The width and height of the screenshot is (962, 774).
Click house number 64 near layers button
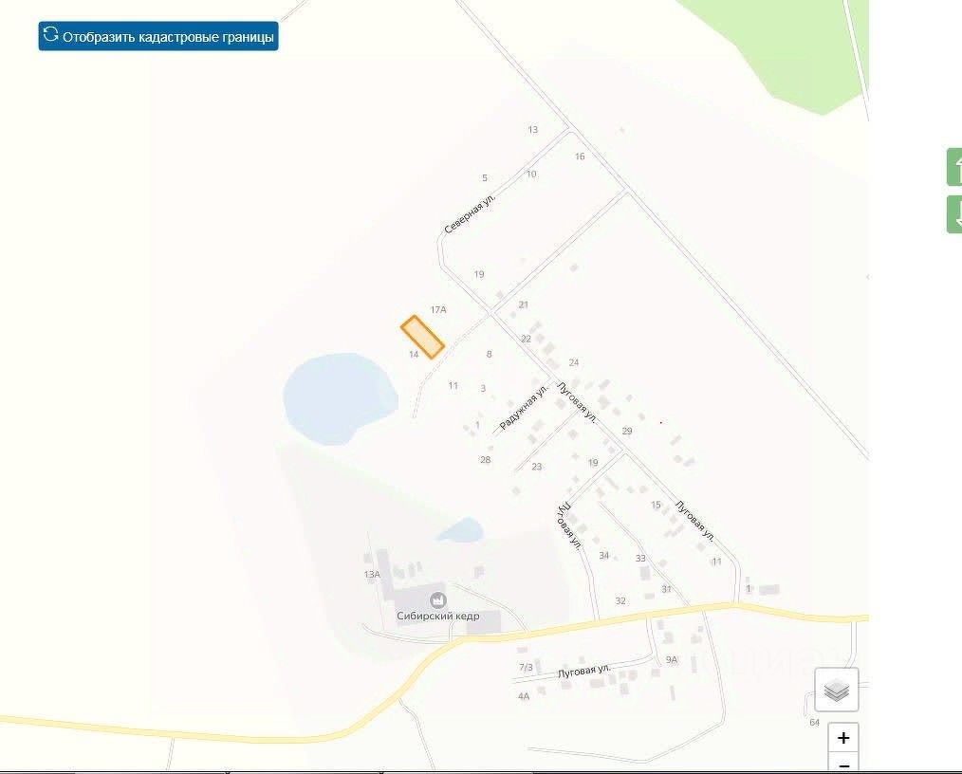[814, 723]
